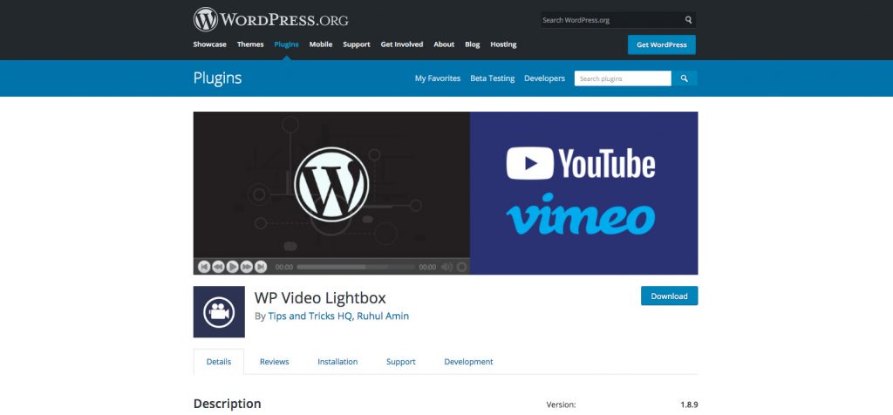Click the blue plugin search magnifier button
The width and height of the screenshot is (893, 415).
click(685, 78)
